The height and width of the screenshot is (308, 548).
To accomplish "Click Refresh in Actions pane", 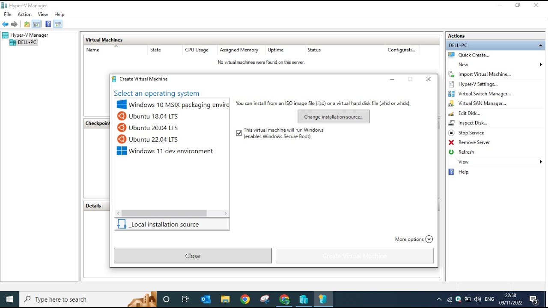I will [x=466, y=152].
